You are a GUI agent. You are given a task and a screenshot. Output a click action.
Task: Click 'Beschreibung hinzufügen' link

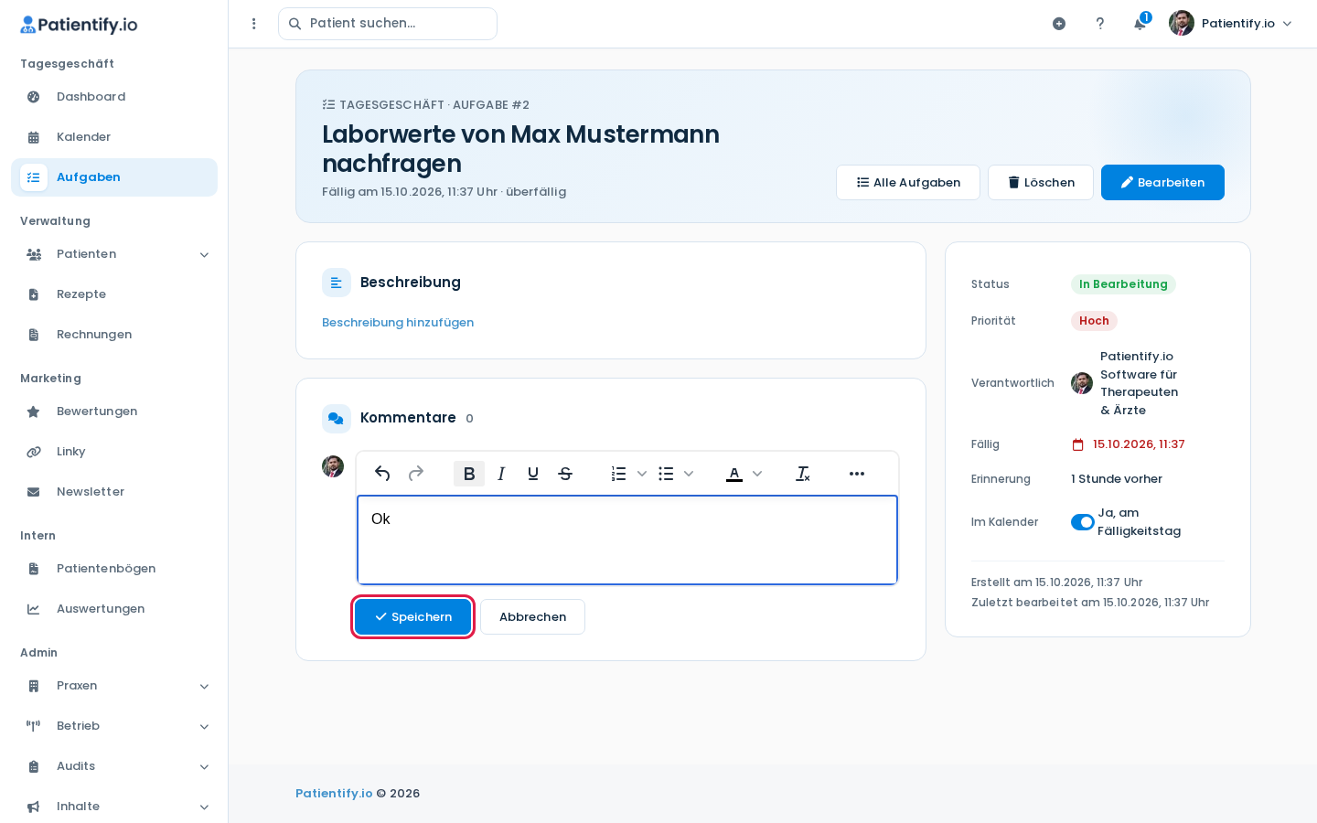(398, 323)
